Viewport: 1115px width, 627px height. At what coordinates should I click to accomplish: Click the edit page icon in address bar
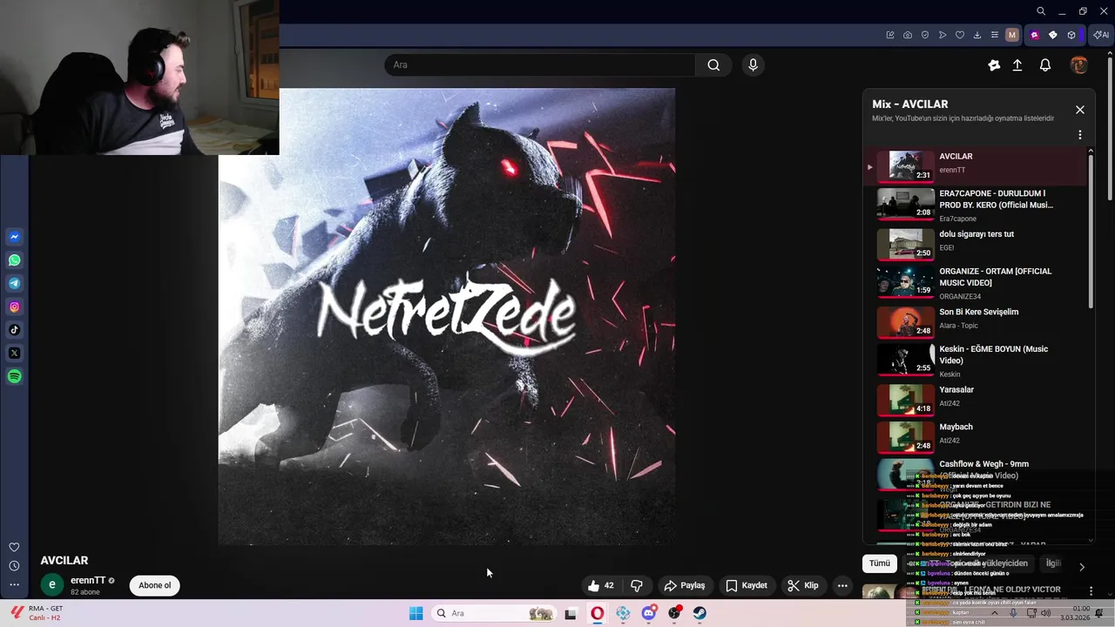pos(890,35)
